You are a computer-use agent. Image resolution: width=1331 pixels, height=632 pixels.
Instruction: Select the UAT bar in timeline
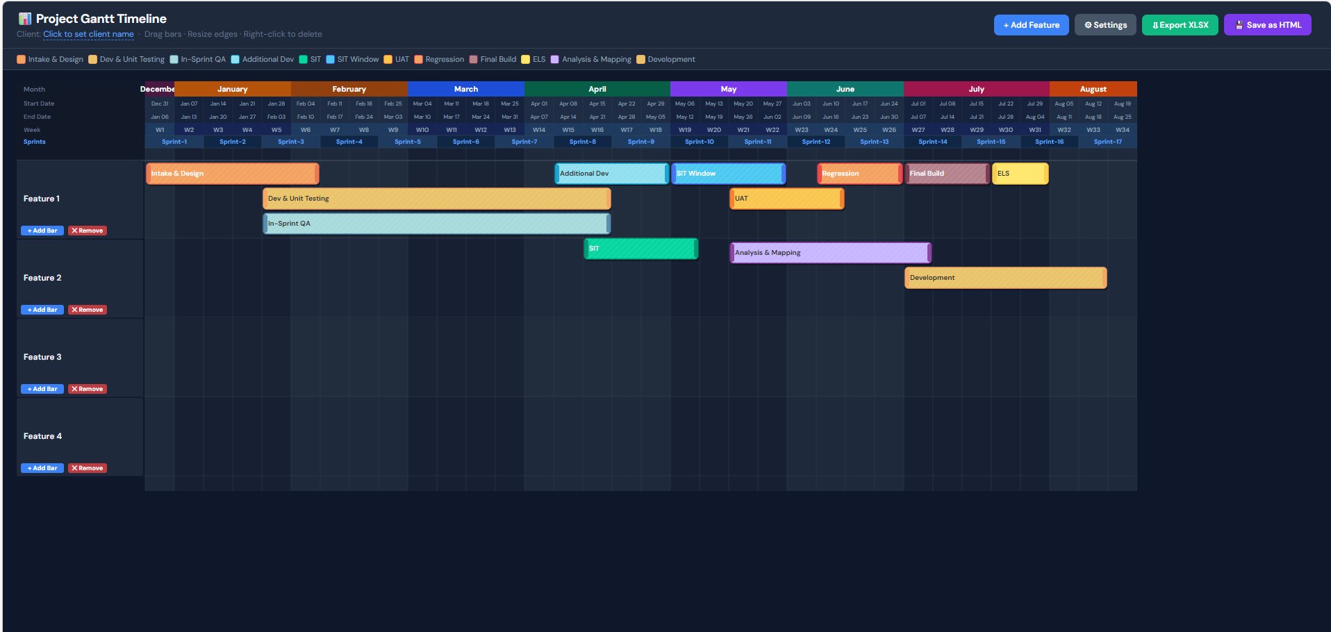pyautogui.click(x=786, y=199)
